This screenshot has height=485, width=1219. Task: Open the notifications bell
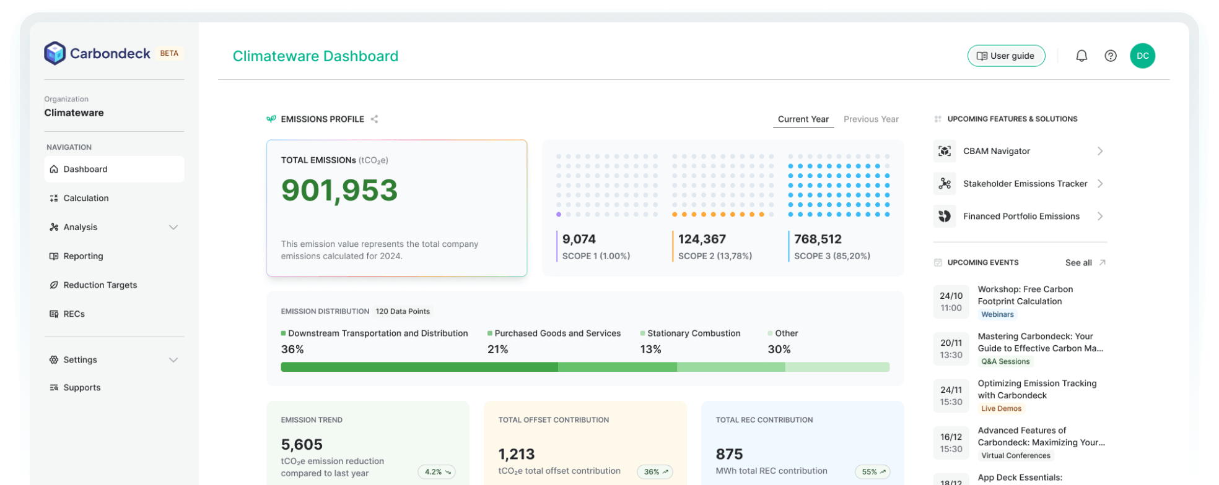click(1081, 56)
